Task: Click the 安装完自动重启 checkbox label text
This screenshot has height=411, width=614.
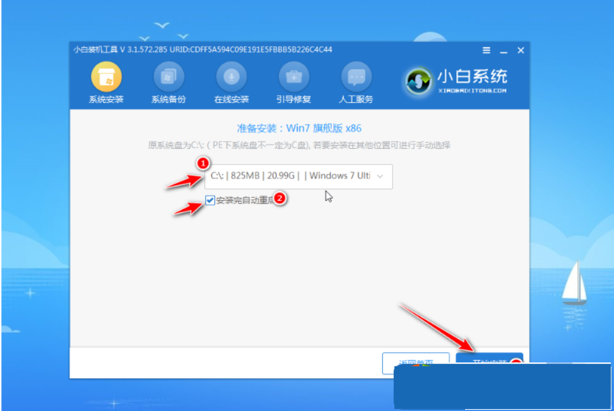Action: 245,200
